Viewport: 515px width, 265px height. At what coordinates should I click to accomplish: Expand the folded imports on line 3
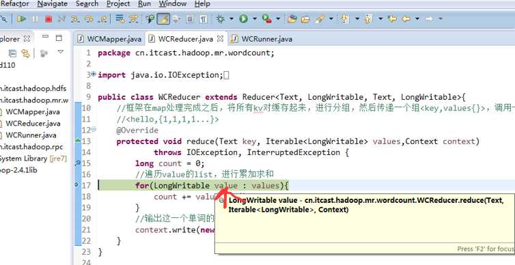click(94, 74)
